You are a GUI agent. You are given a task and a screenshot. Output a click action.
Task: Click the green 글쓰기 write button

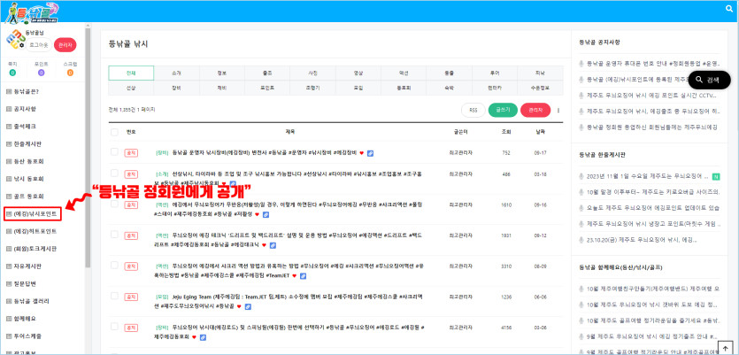503,110
